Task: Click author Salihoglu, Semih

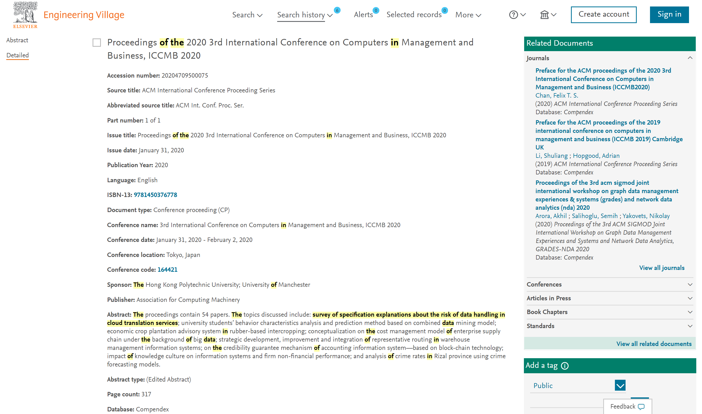Action: 595,216
